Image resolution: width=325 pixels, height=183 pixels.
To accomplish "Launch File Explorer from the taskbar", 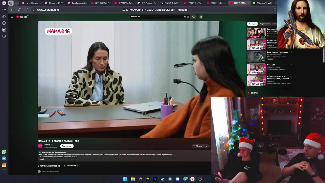I will (133, 179).
